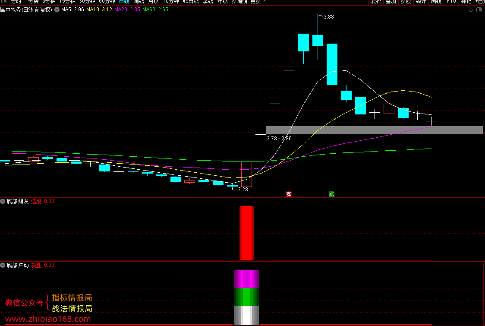Click the 决胜: 0.00 indicator value
The image size is (485, 326).
click(43, 265)
